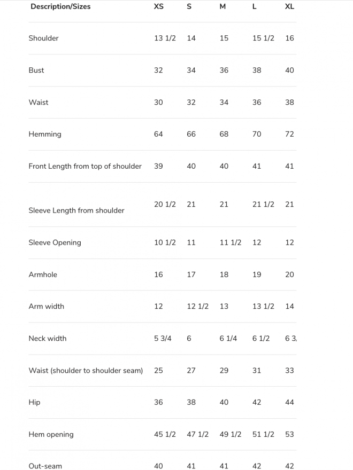The image size is (353, 470).
Task: Click the XS Shoulder value 13 1/2
Action: 165,38
